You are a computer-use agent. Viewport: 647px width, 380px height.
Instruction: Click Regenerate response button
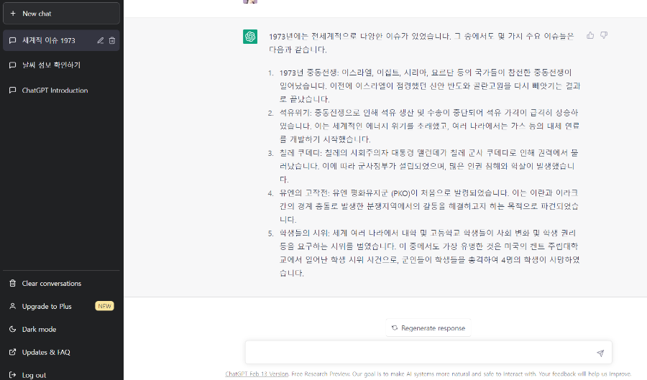coord(428,328)
